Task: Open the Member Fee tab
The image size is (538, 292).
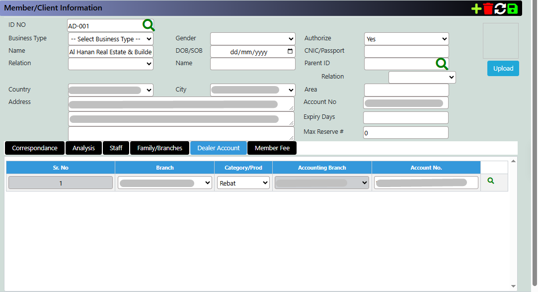Action: pos(272,148)
